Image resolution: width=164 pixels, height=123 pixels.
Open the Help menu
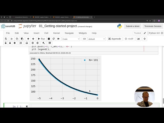[94, 33]
